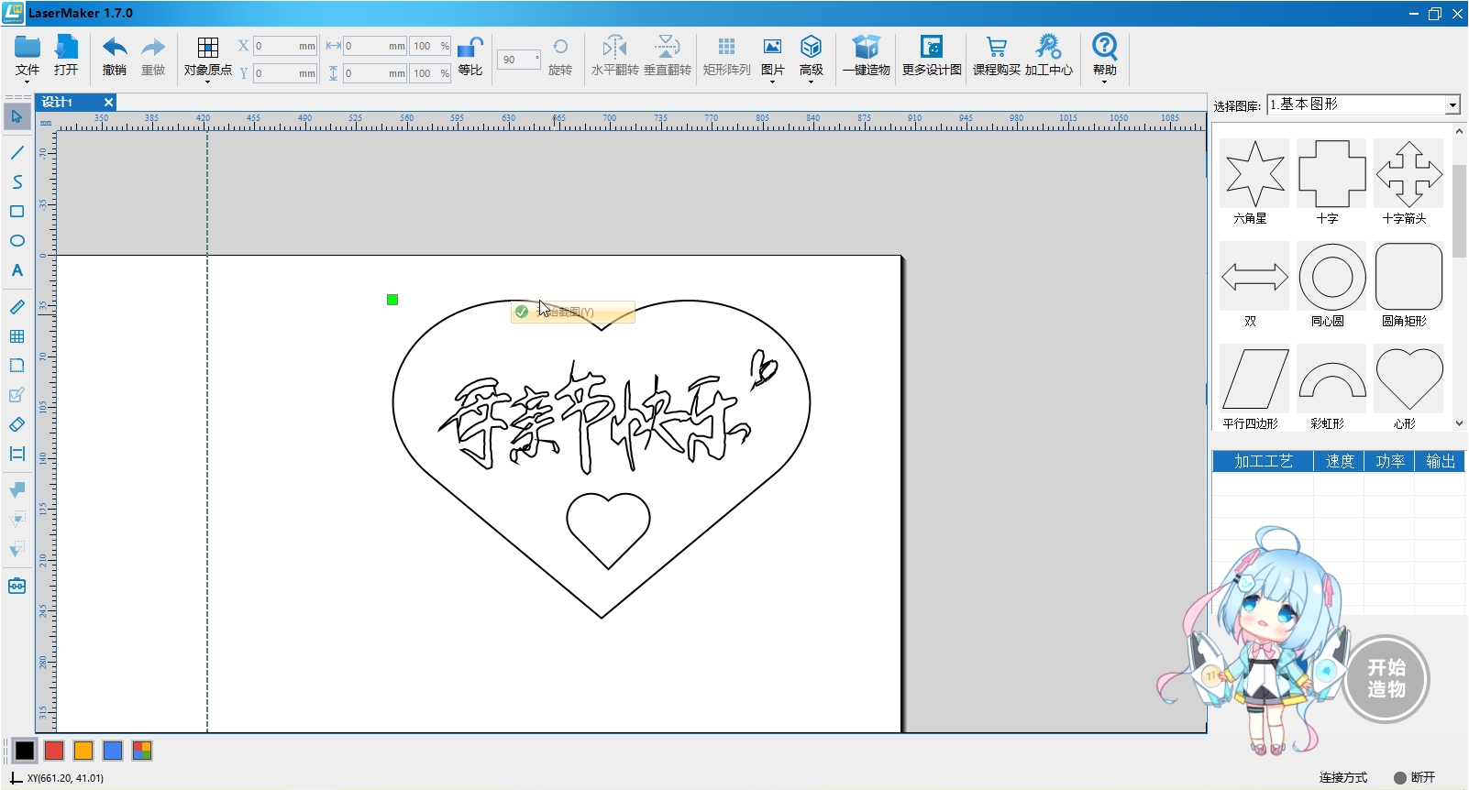Apply 水平翻转 horizontal flip
Screen dimensions: 1469x790
coord(614,47)
